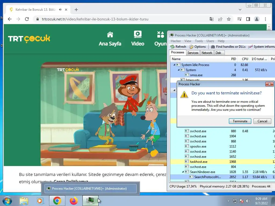Go to Ana Sayfa on TRT Çocuk
275x206 pixels.
[x=110, y=39]
